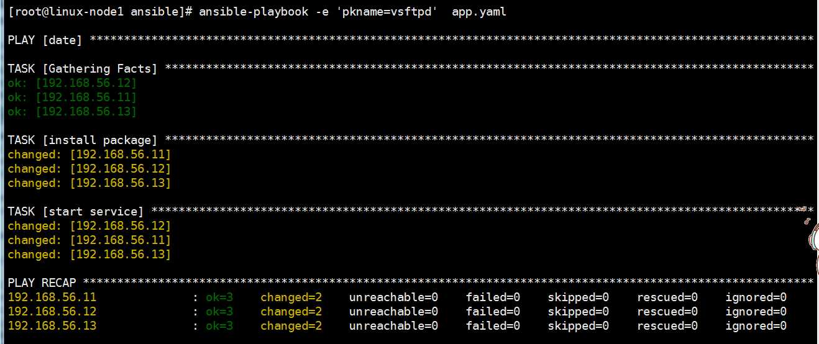This screenshot has height=344, width=819.
Task: Click the ansible-playbook command text
Action: tap(254, 12)
